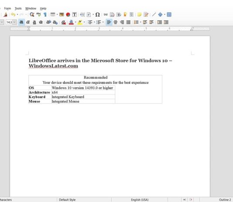Click the Insert Special Character omega icon

(97, 14)
